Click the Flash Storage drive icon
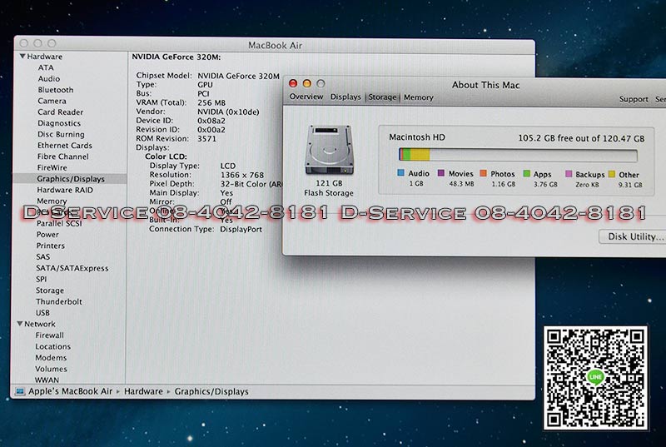This screenshot has width=666, height=447. pos(329,150)
